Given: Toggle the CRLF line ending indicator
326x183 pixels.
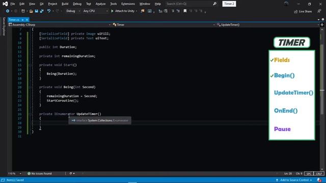Looking at the screenshot, I should point(319,173).
